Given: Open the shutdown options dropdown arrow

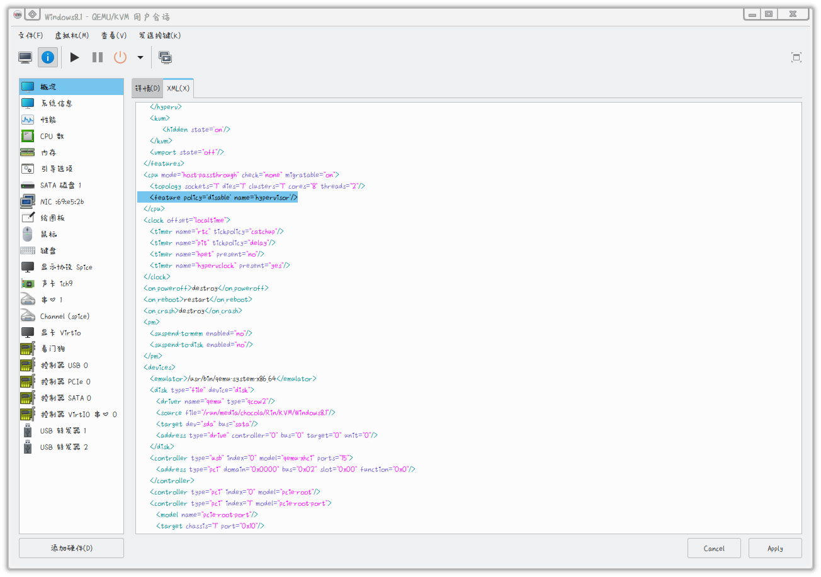Looking at the screenshot, I should (140, 58).
